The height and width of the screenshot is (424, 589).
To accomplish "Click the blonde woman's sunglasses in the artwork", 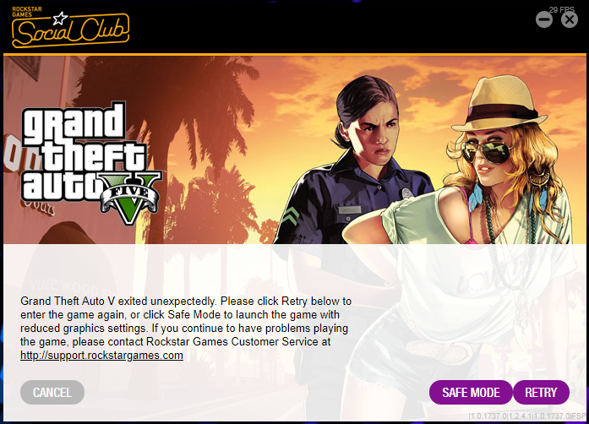I will click(487, 150).
